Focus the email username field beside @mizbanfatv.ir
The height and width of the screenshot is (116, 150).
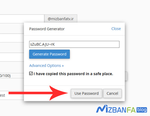pyautogui.click(x=22, y=19)
